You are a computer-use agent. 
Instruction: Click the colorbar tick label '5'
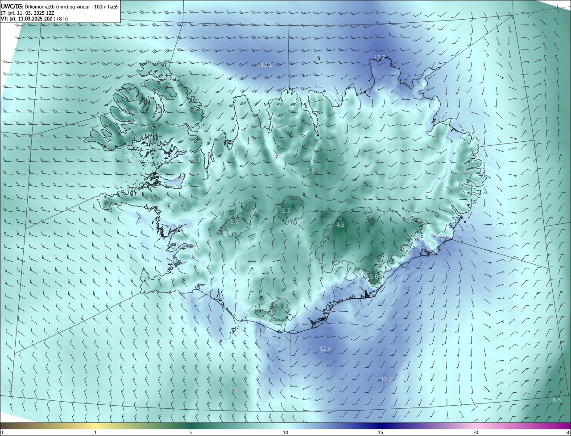pyautogui.click(x=190, y=432)
